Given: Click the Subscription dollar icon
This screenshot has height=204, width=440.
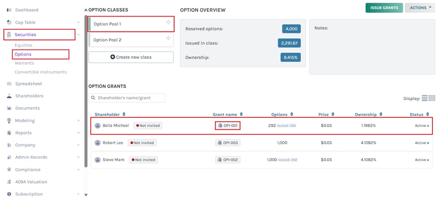Looking at the screenshot, I should pos(9,194).
